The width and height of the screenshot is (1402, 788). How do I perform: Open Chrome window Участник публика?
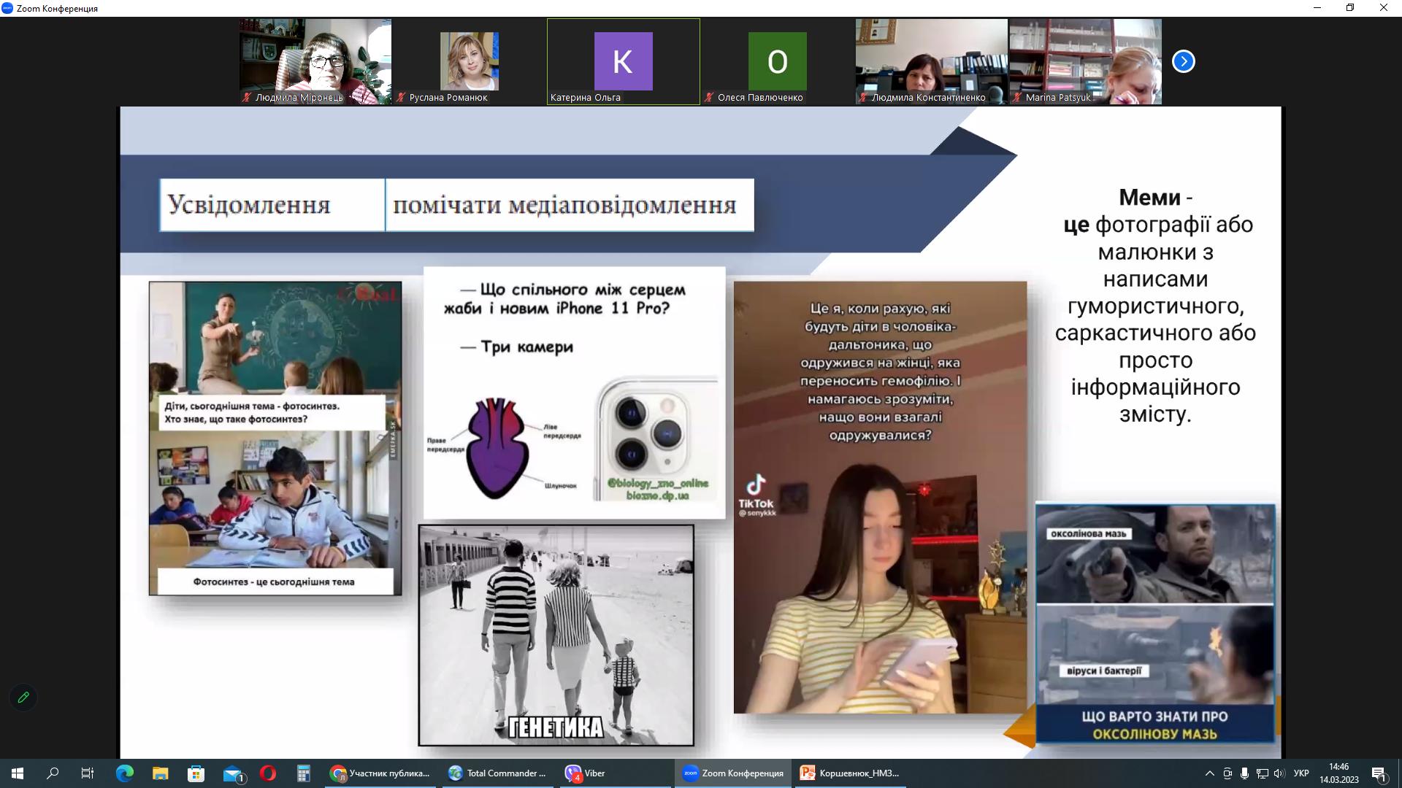pos(380,773)
